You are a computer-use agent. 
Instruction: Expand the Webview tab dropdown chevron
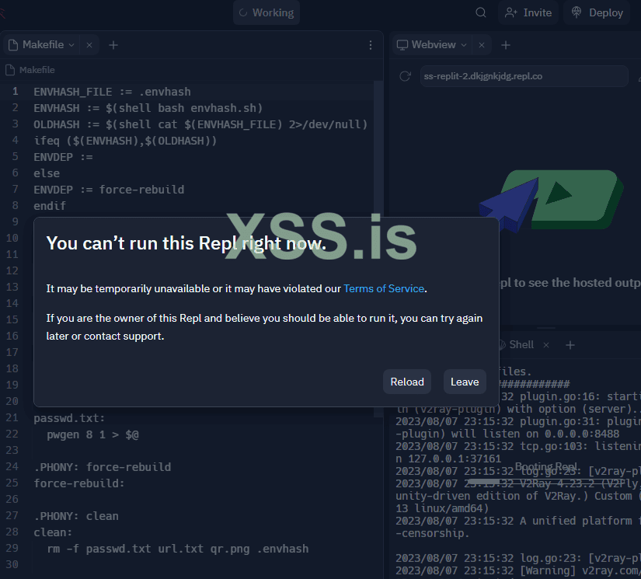point(464,45)
